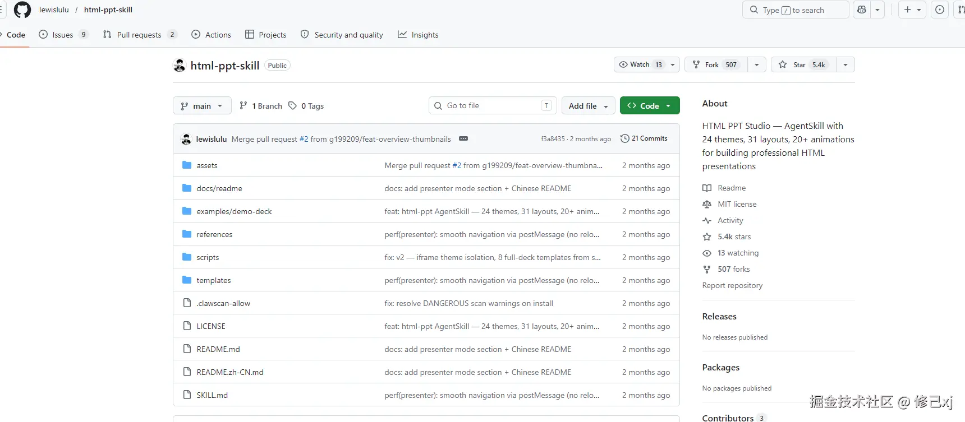The image size is (965, 422).
Task: Click the GitHub logo icon
Action: pos(22,10)
